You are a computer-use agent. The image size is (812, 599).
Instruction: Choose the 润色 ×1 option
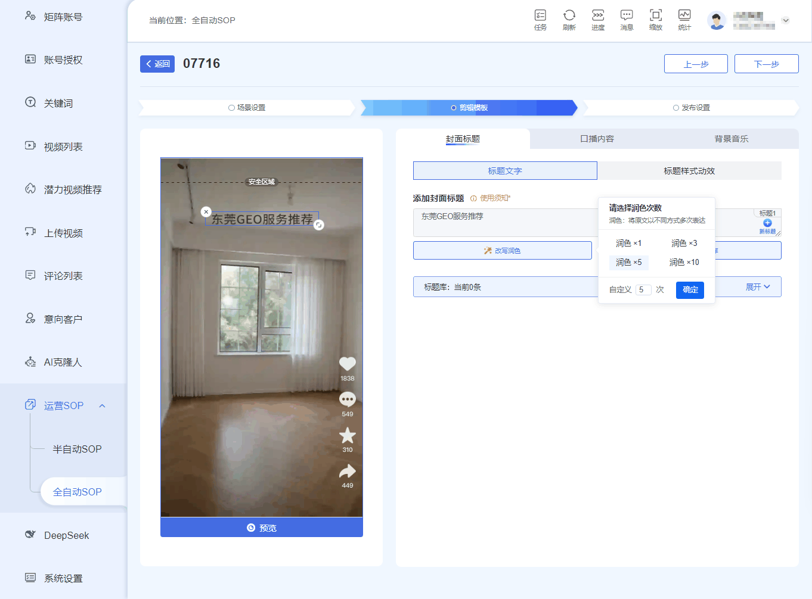(x=628, y=243)
